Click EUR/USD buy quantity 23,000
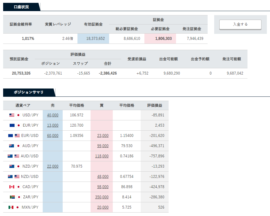 tap(103, 135)
